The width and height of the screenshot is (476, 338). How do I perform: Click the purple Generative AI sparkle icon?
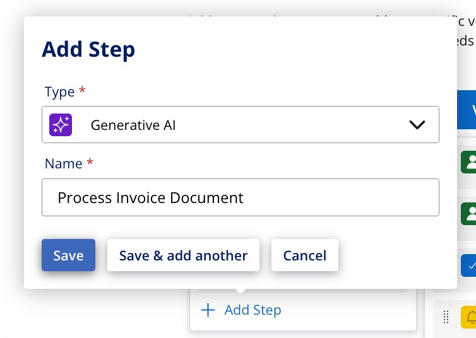pyautogui.click(x=61, y=125)
